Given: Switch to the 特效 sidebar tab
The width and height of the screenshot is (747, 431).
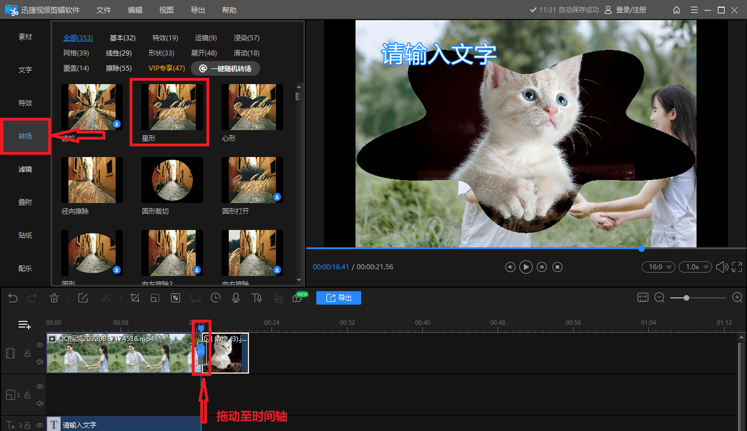Looking at the screenshot, I should coord(25,103).
